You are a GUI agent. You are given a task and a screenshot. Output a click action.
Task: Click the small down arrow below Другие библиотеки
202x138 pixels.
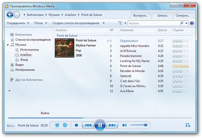(x=9, y=91)
